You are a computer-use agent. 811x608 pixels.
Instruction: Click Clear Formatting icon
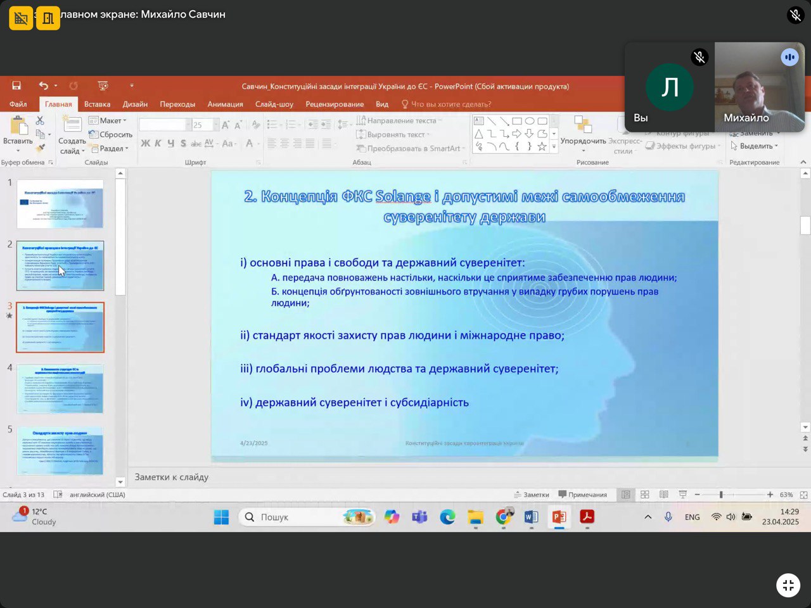coord(255,125)
